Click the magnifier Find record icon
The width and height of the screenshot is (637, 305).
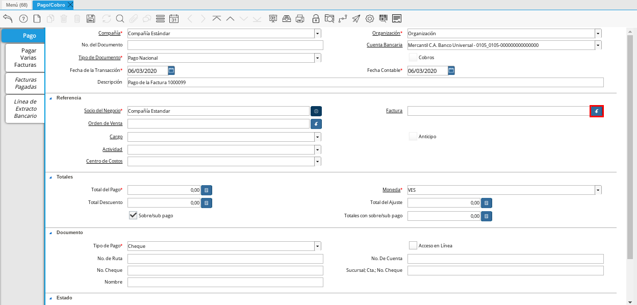[x=120, y=19]
